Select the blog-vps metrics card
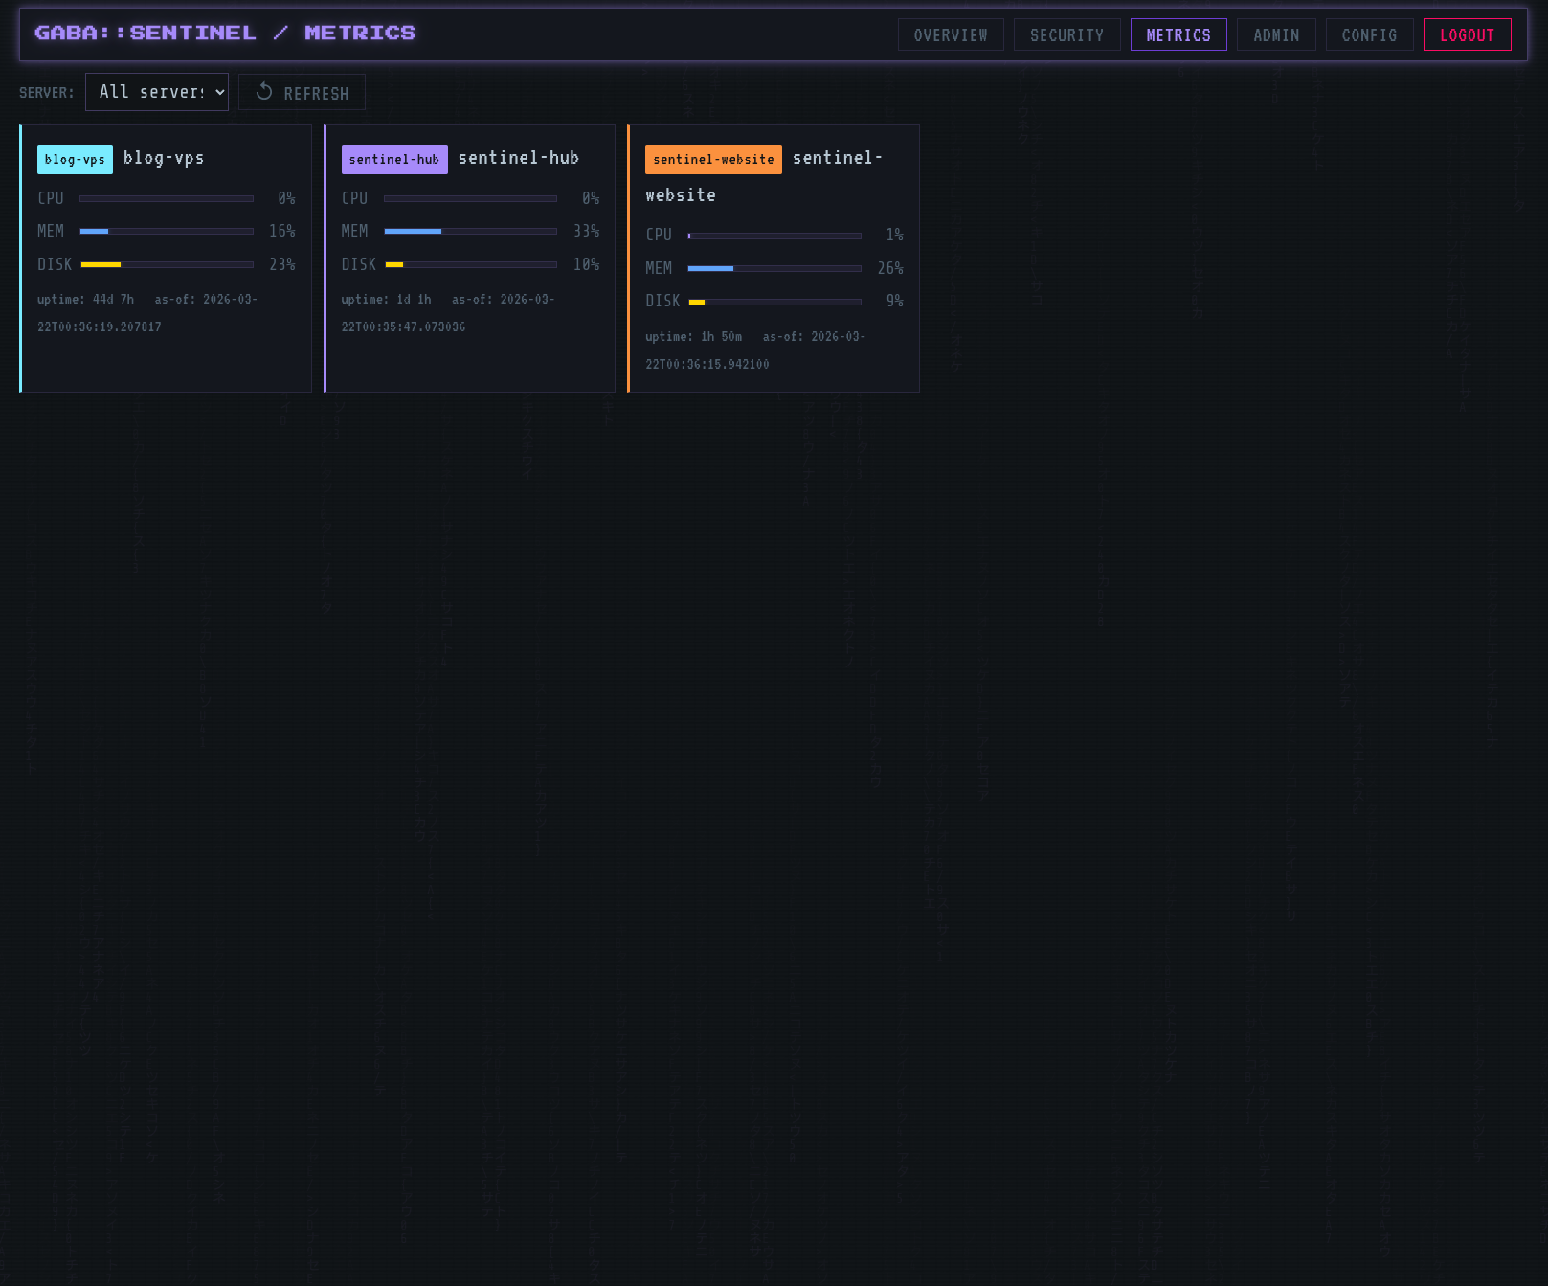Screen dimensions: 1548x1286 pyautogui.click(x=165, y=259)
